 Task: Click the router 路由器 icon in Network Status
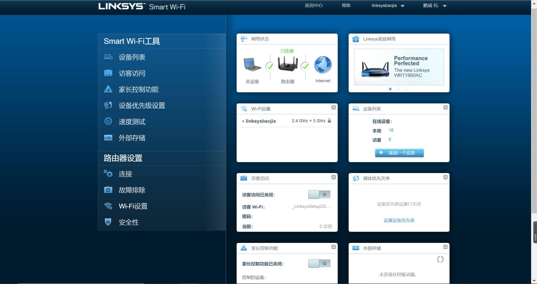pyautogui.click(x=288, y=64)
